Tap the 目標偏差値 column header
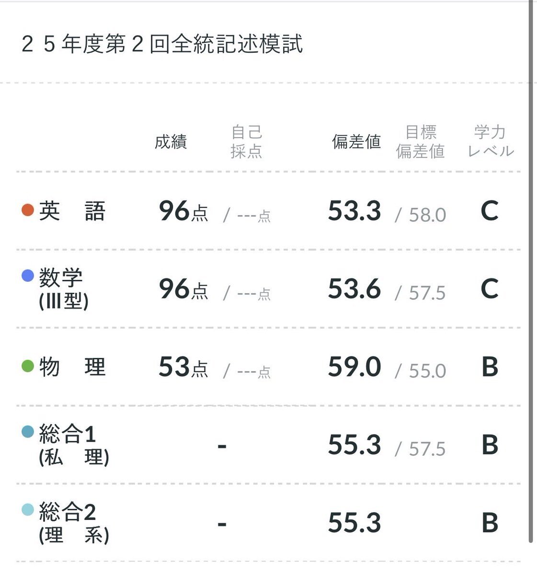 (420, 142)
